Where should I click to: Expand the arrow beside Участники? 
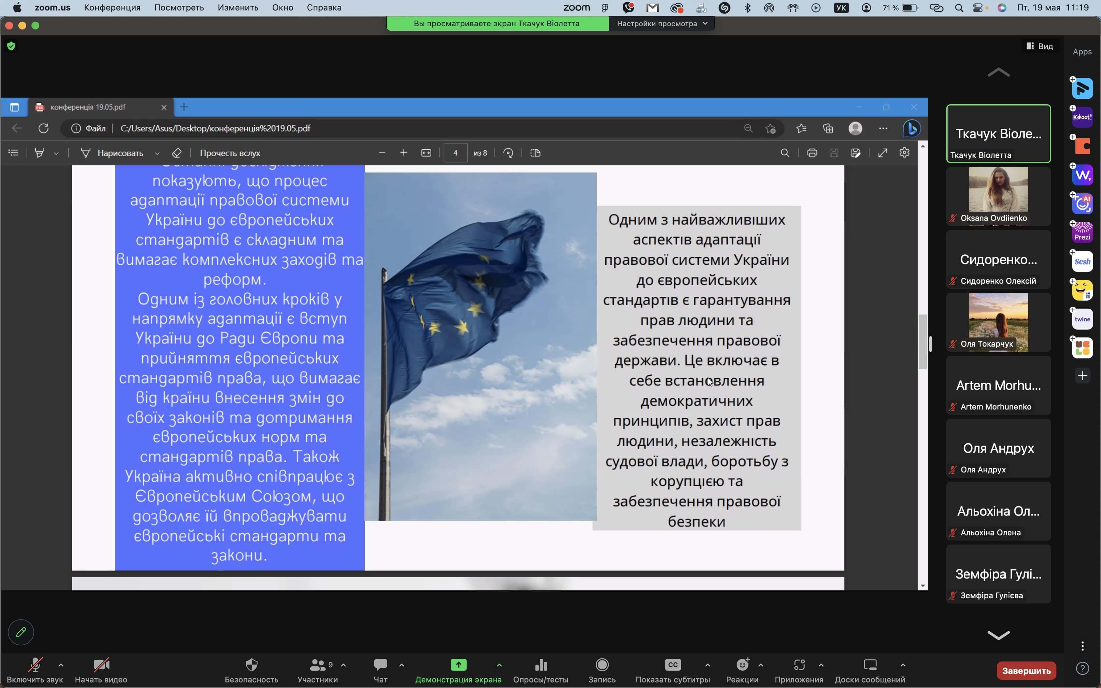pyautogui.click(x=343, y=665)
